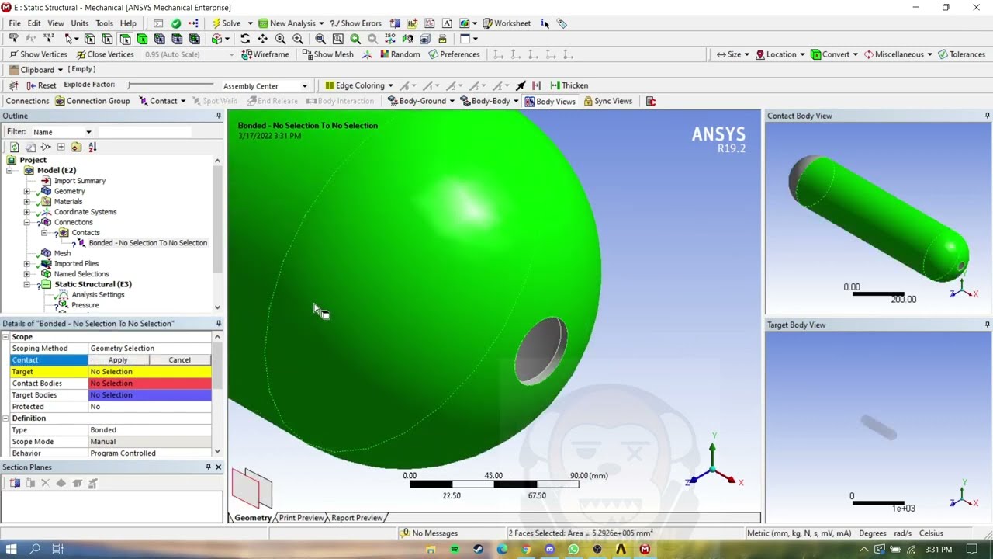Click the Preferences button
The height and width of the screenshot is (559, 993).
[x=454, y=54]
